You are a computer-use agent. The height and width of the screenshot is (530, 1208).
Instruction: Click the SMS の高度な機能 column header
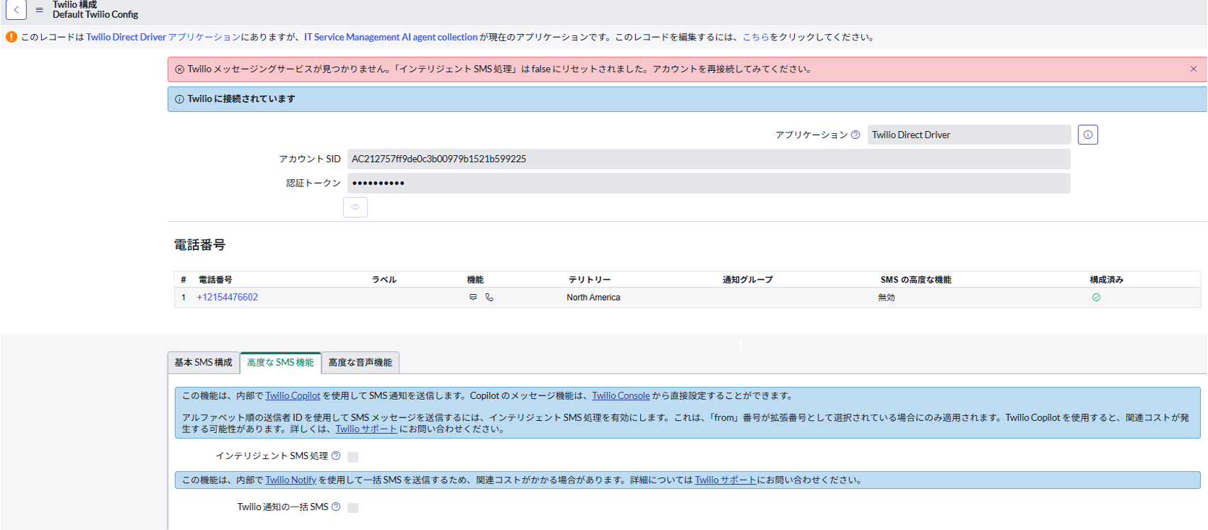(916, 280)
